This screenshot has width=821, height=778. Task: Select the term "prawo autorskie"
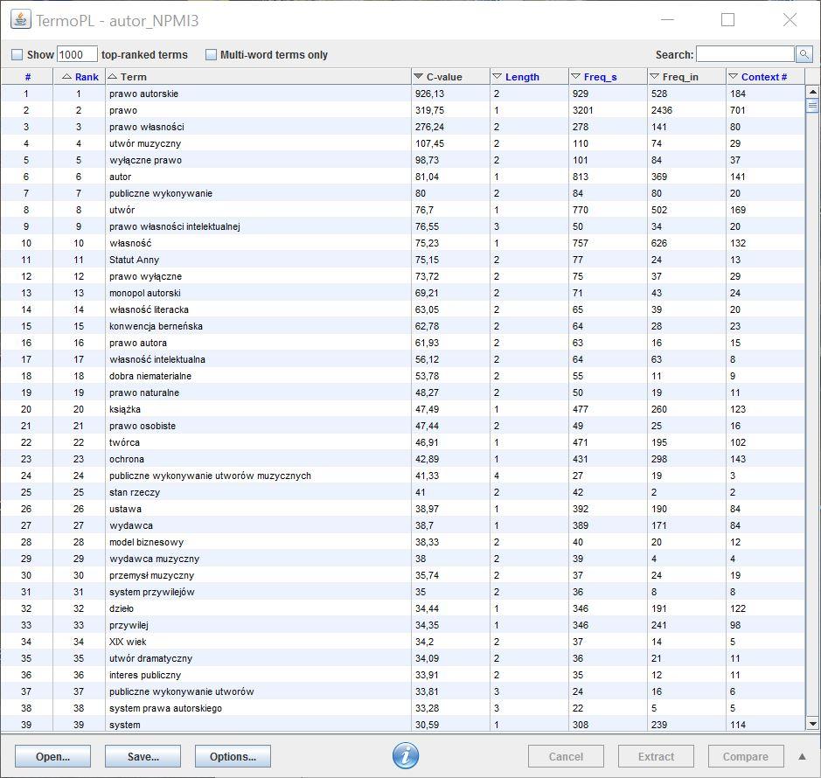coord(143,94)
